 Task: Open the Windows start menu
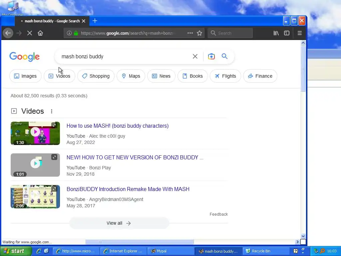(x=15, y=251)
